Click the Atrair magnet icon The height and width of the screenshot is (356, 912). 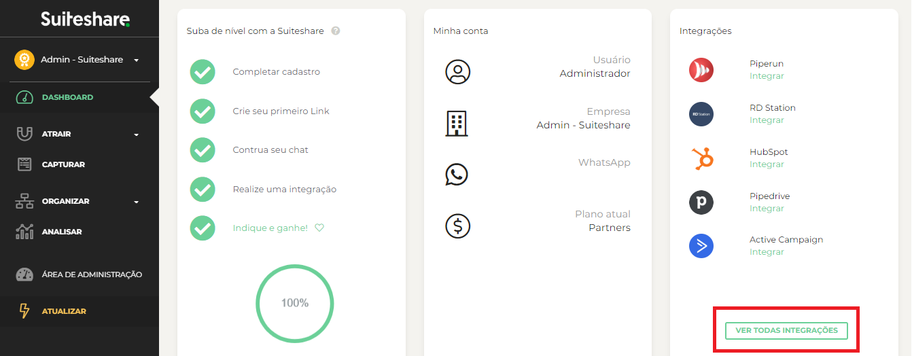pyautogui.click(x=24, y=134)
